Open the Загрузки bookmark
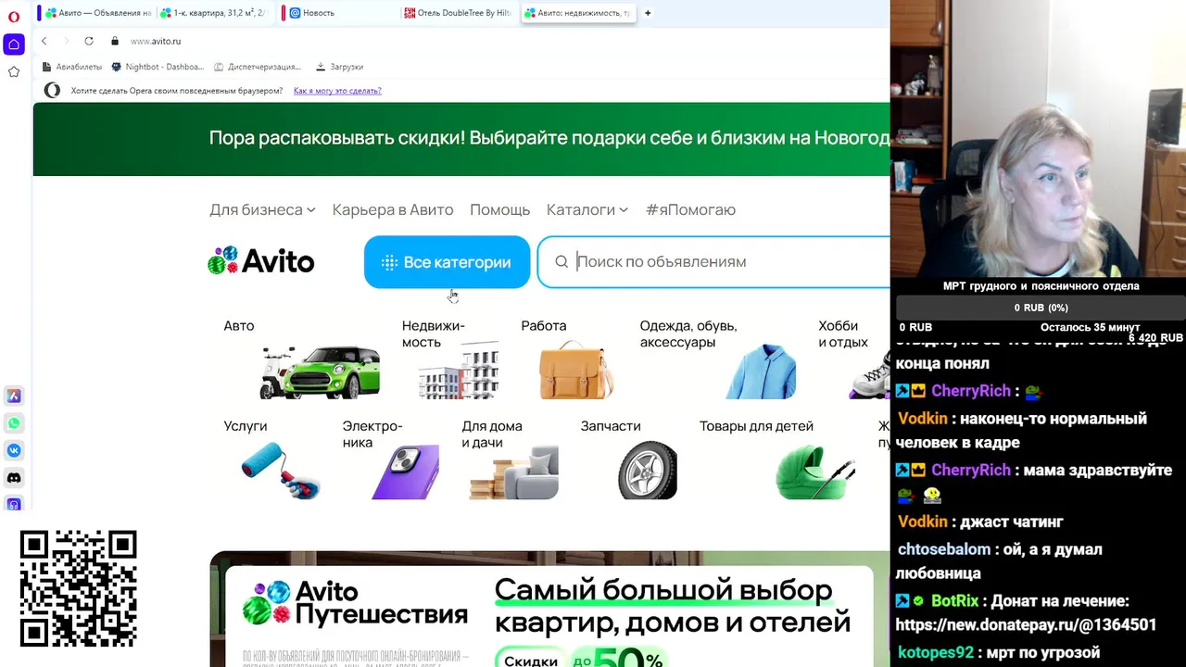Screen dimensions: 1186x667 click(x=339, y=67)
